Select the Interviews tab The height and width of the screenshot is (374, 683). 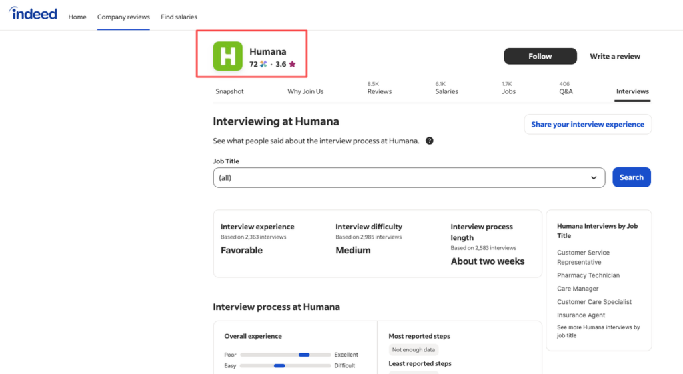click(632, 91)
